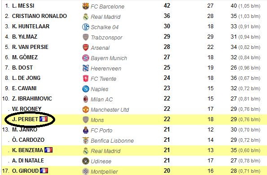
Task: Click the FC Porto club crest
Action: (86, 130)
